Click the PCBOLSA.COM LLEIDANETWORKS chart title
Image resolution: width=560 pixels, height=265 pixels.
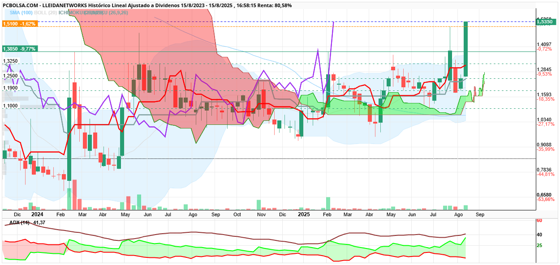147,5
